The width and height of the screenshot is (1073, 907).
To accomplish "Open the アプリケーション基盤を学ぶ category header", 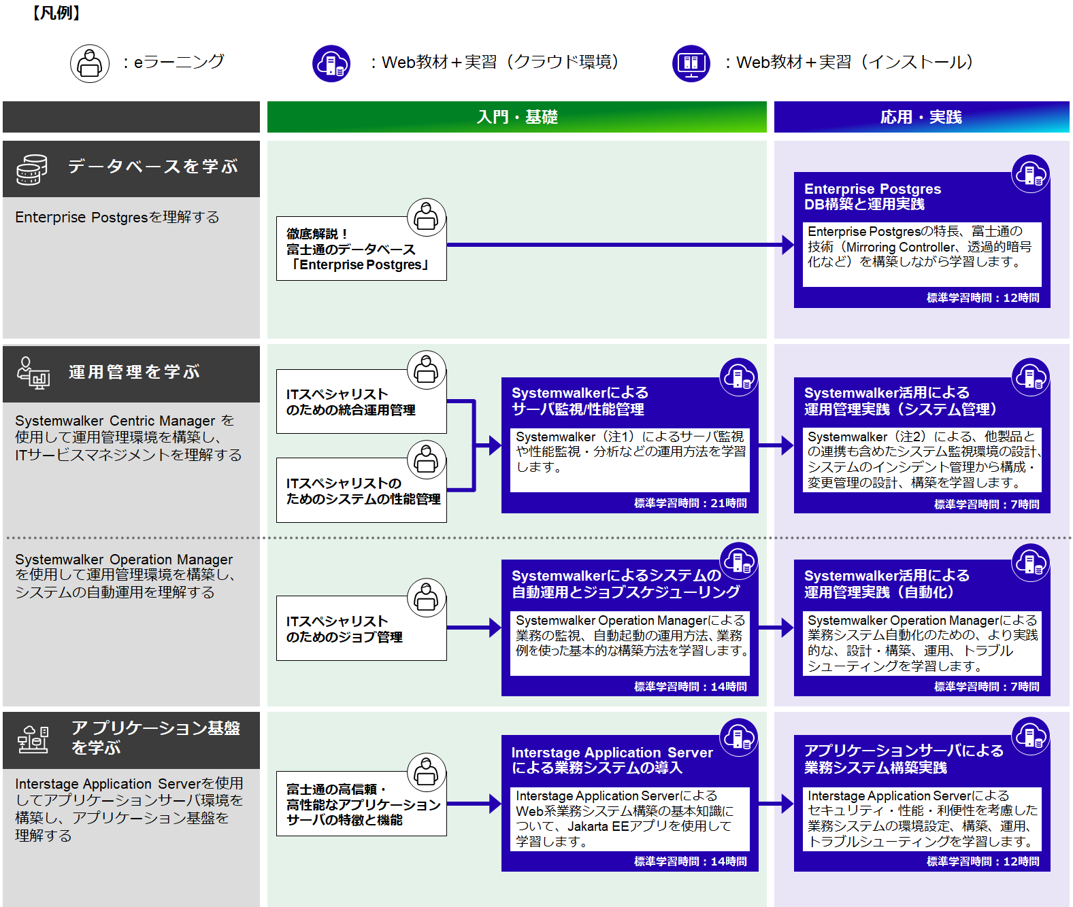I will [131, 740].
